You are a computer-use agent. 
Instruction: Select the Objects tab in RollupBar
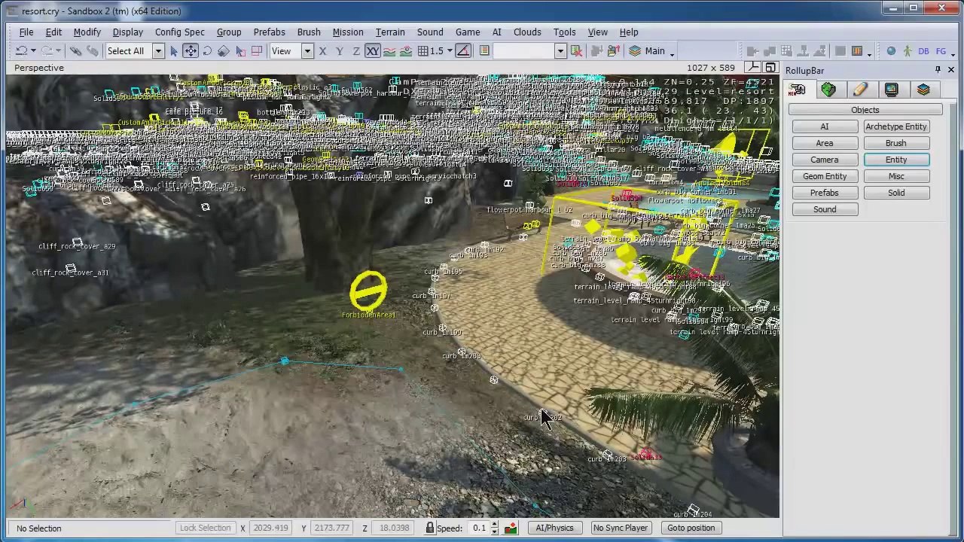797,90
